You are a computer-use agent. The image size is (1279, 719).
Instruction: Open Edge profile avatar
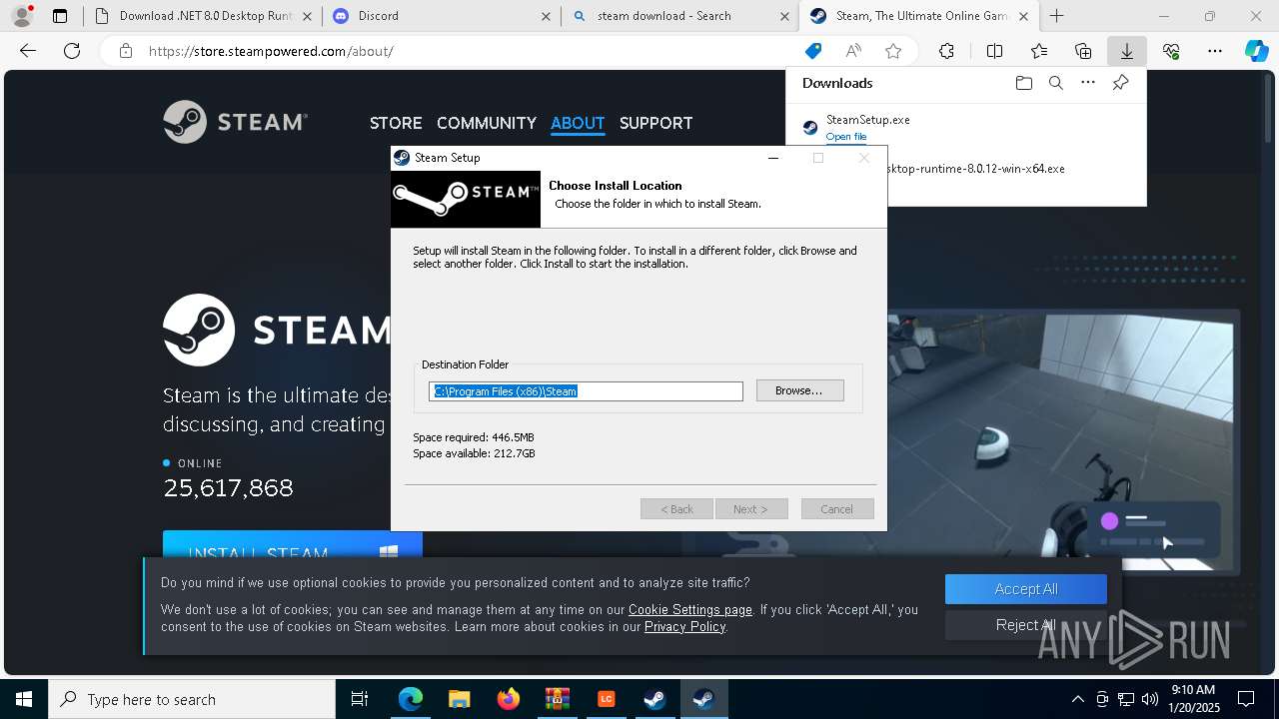(x=21, y=16)
